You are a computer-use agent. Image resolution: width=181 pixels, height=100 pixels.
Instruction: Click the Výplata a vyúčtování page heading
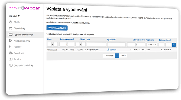(x=67, y=9)
